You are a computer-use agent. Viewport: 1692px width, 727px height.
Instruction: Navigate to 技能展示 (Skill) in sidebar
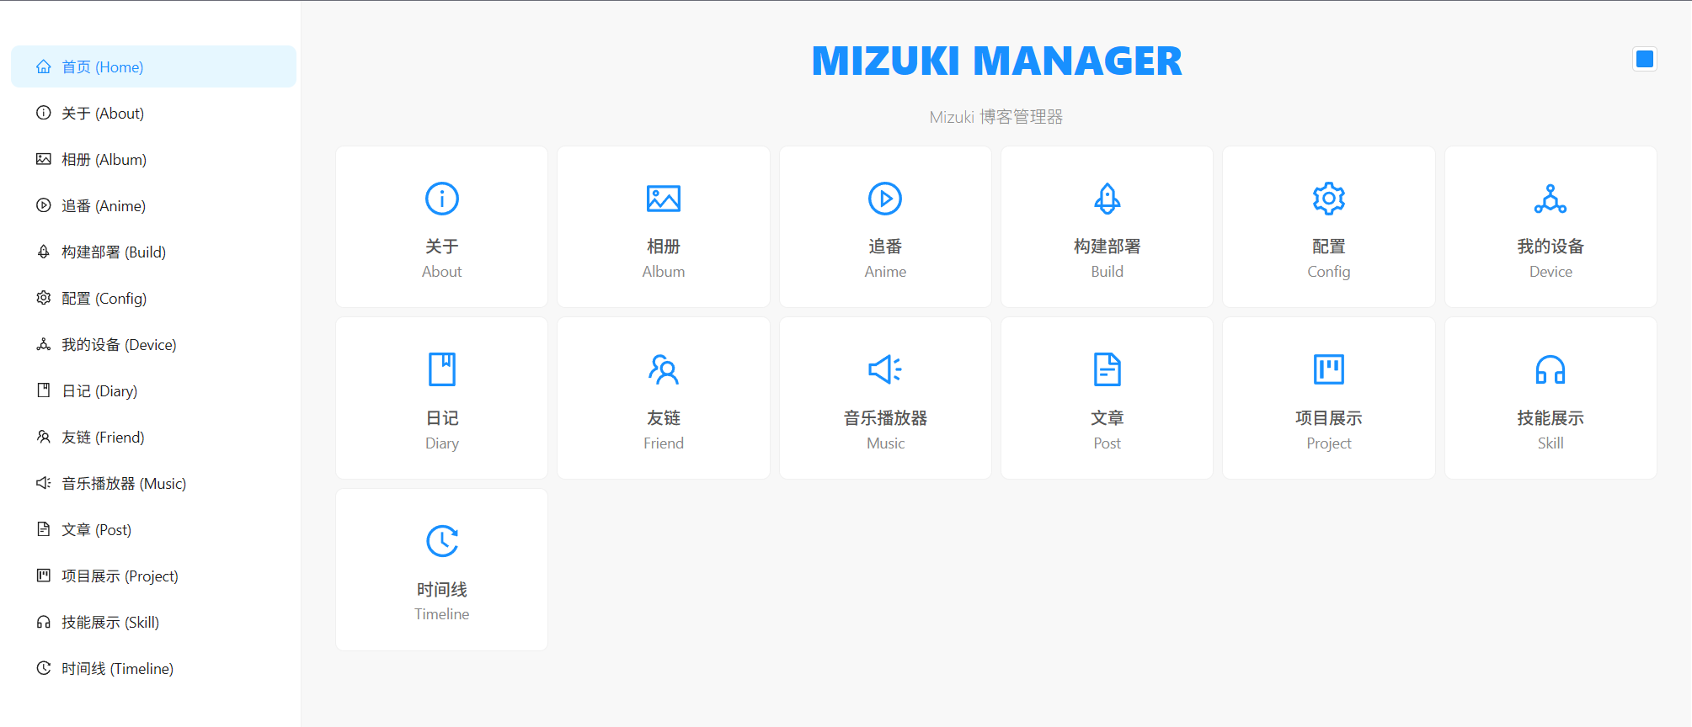(x=153, y=622)
